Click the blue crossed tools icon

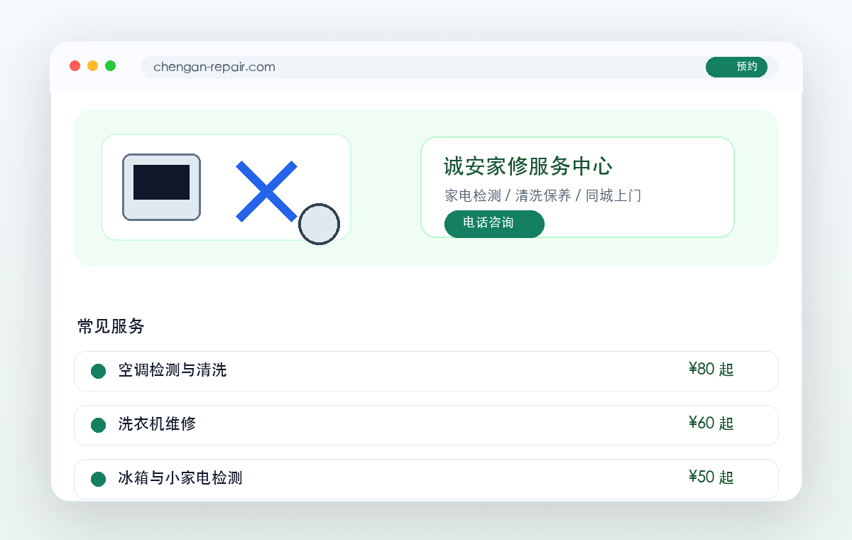pos(266,191)
